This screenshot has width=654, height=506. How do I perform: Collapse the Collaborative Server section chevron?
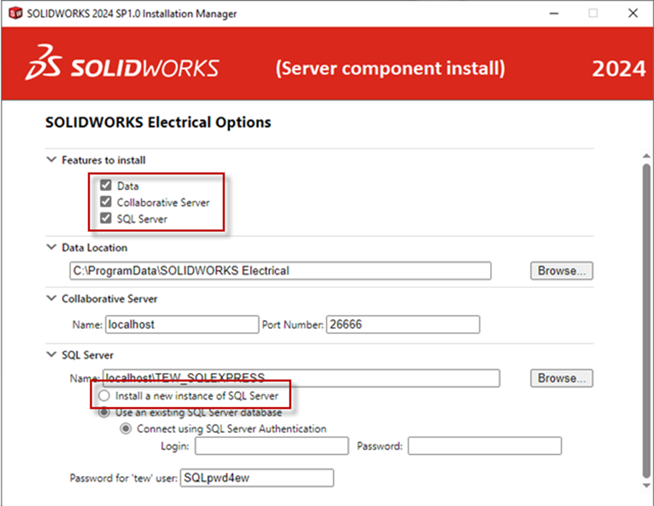coord(52,298)
